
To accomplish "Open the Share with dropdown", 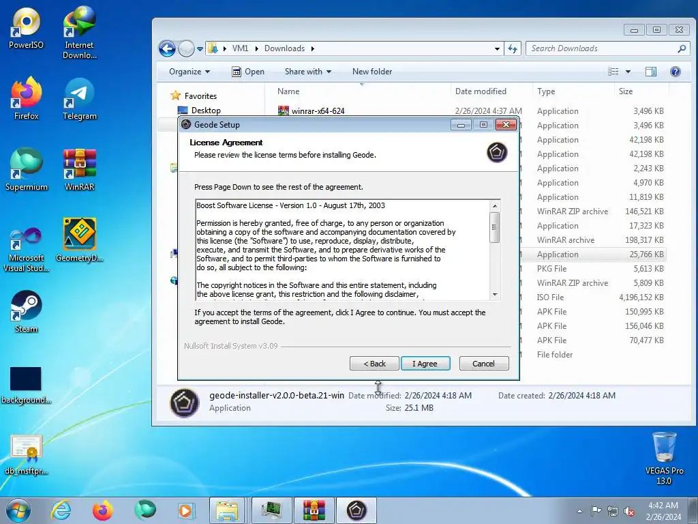I will coord(308,72).
